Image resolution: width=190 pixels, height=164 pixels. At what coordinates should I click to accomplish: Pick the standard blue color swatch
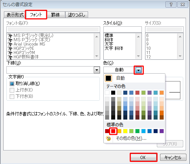tap(149, 131)
